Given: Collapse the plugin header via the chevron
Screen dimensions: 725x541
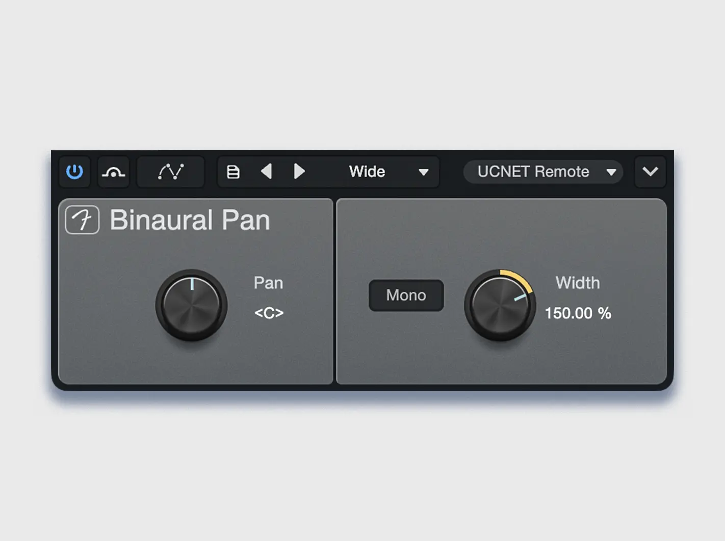Looking at the screenshot, I should point(650,172).
